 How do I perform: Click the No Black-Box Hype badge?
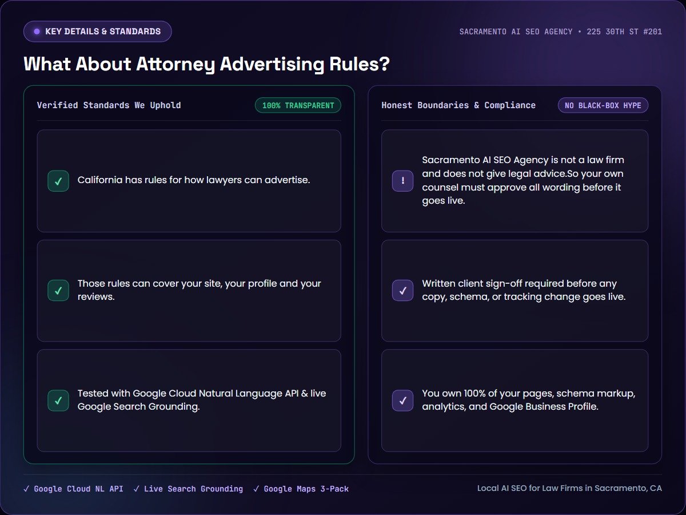click(x=603, y=105)
